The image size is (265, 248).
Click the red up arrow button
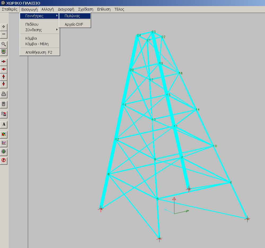tap(3, 77)
